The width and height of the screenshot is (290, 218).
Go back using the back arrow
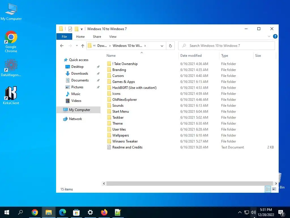pyautogui.click(x=62, y=46)
